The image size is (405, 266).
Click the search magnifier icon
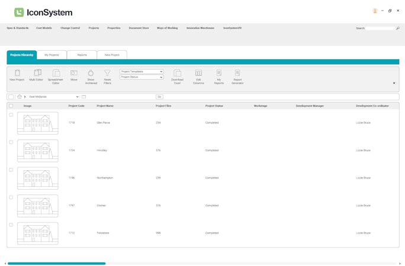398,28
